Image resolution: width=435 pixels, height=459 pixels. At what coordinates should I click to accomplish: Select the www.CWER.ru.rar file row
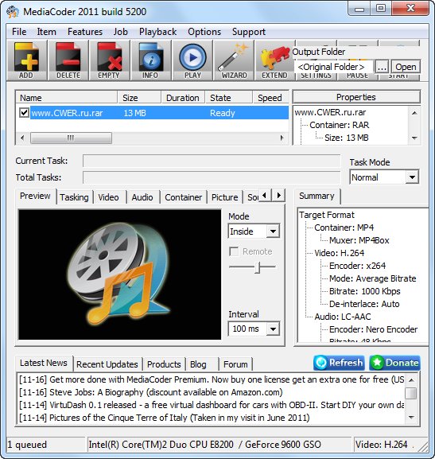tap(152, 113)
